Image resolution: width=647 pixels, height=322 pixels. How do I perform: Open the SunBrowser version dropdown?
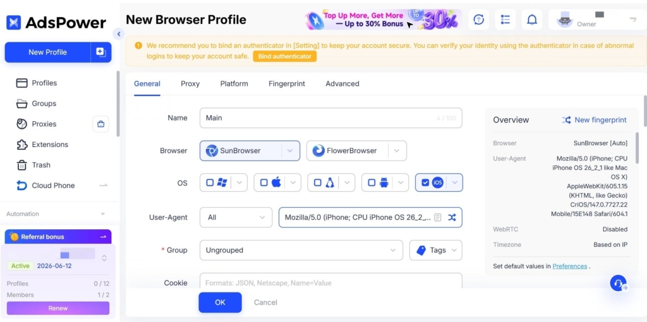point(291,151)
